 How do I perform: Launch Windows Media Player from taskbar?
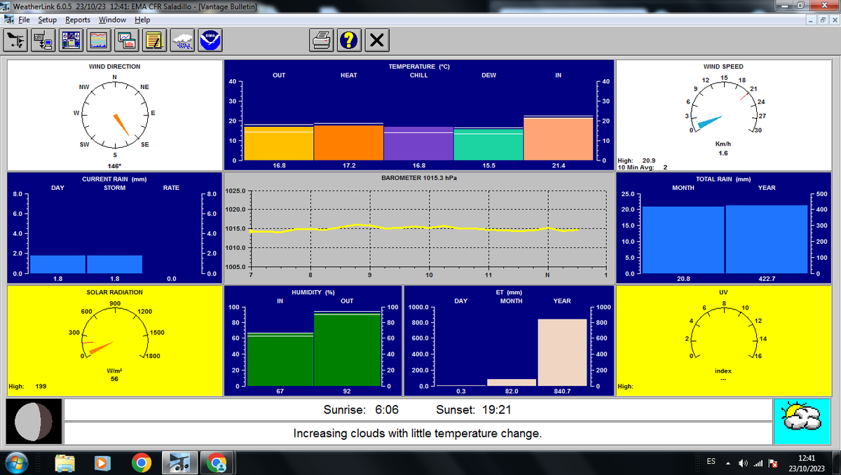click(103, 462)
